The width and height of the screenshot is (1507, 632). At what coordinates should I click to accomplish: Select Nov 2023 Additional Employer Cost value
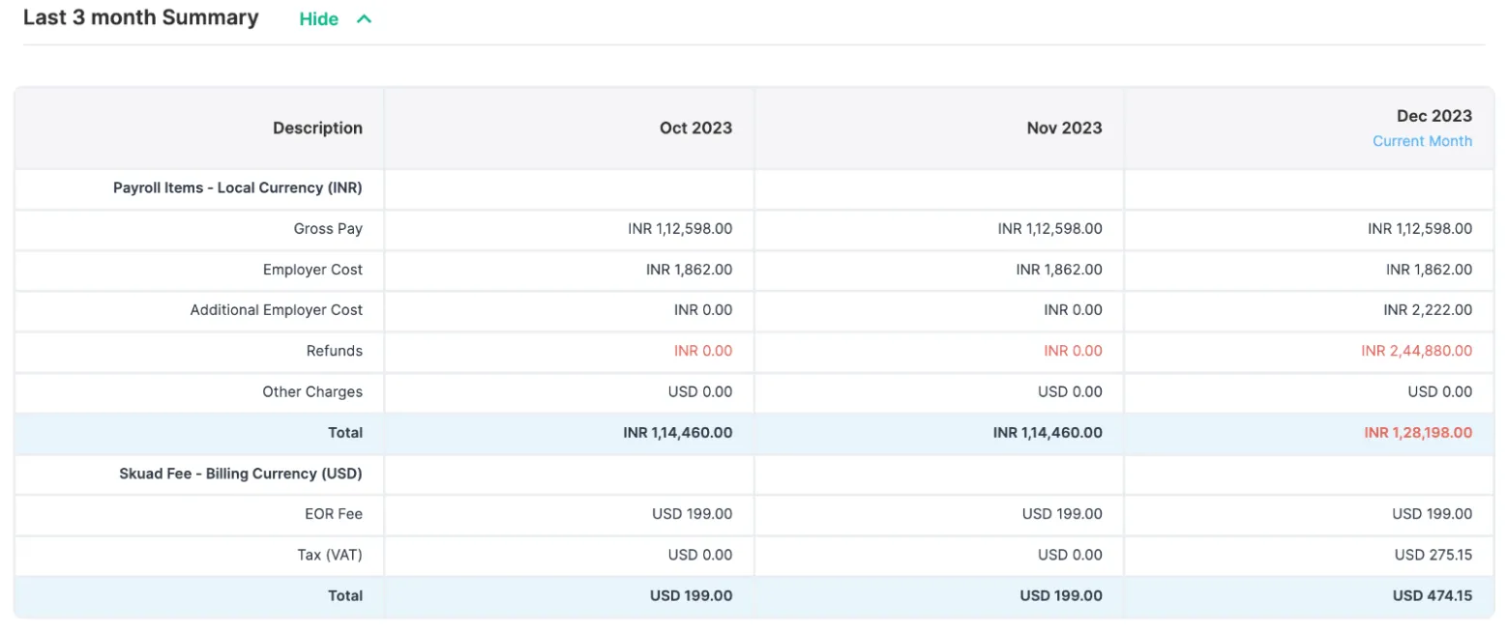pos(1073,310)
